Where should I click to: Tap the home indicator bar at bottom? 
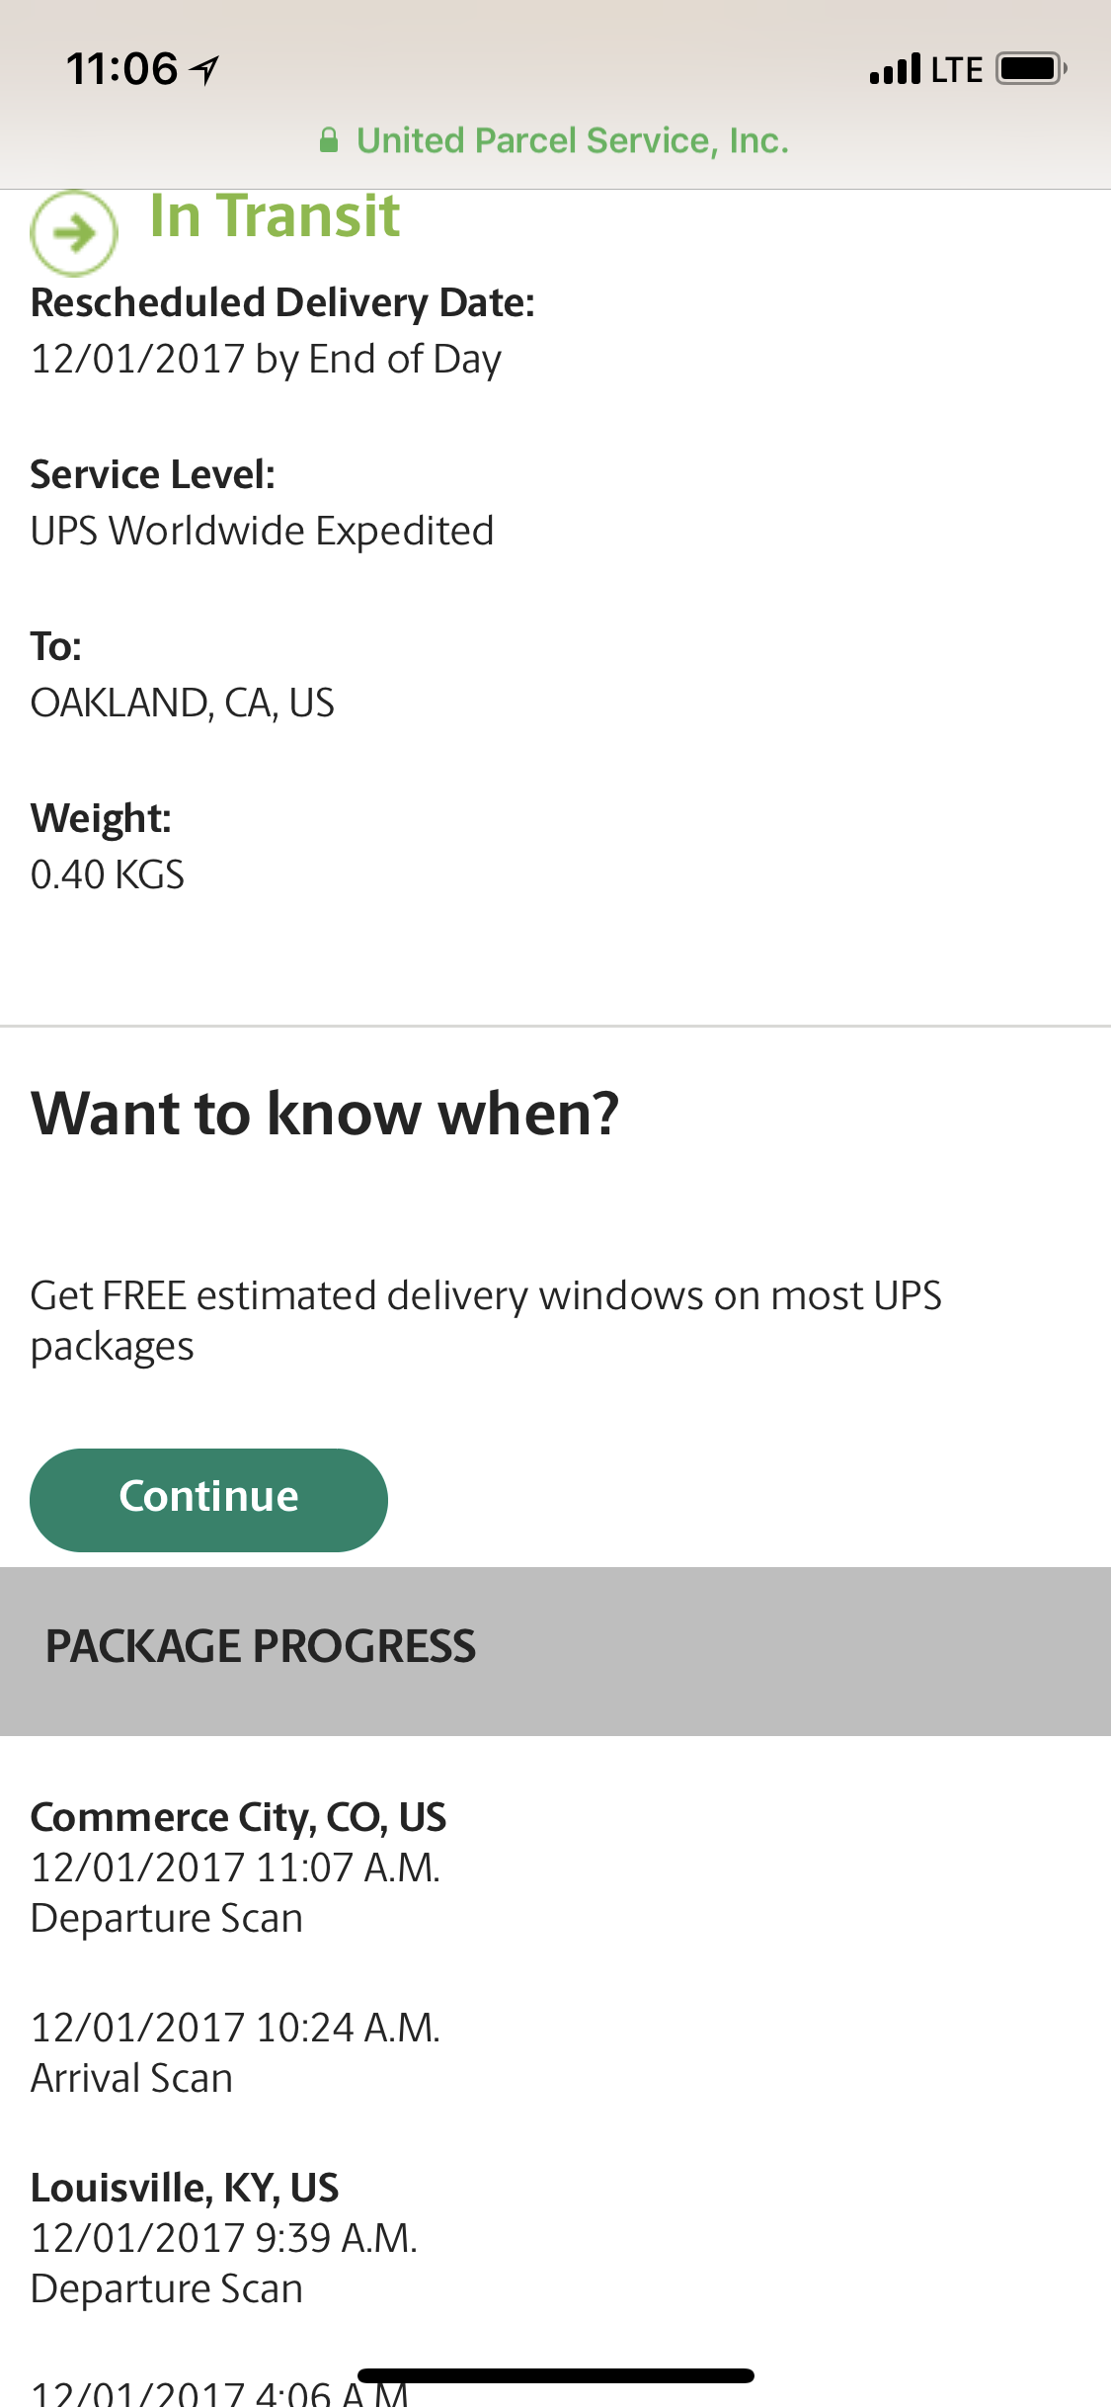(556, 2375)
